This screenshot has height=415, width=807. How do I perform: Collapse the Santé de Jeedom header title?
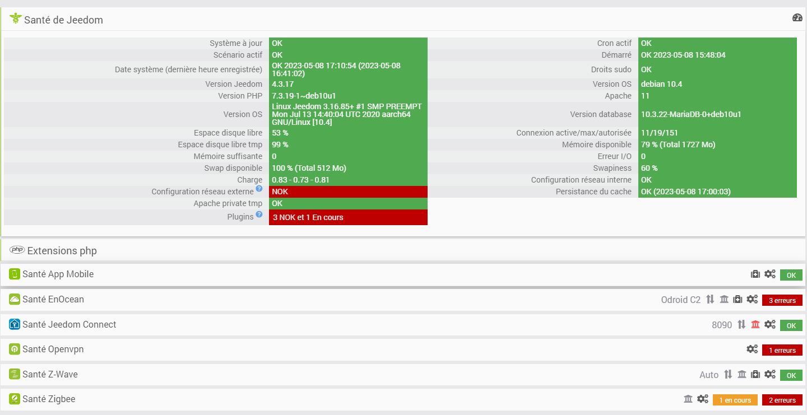pyautogui.click(x=63, y=20)
